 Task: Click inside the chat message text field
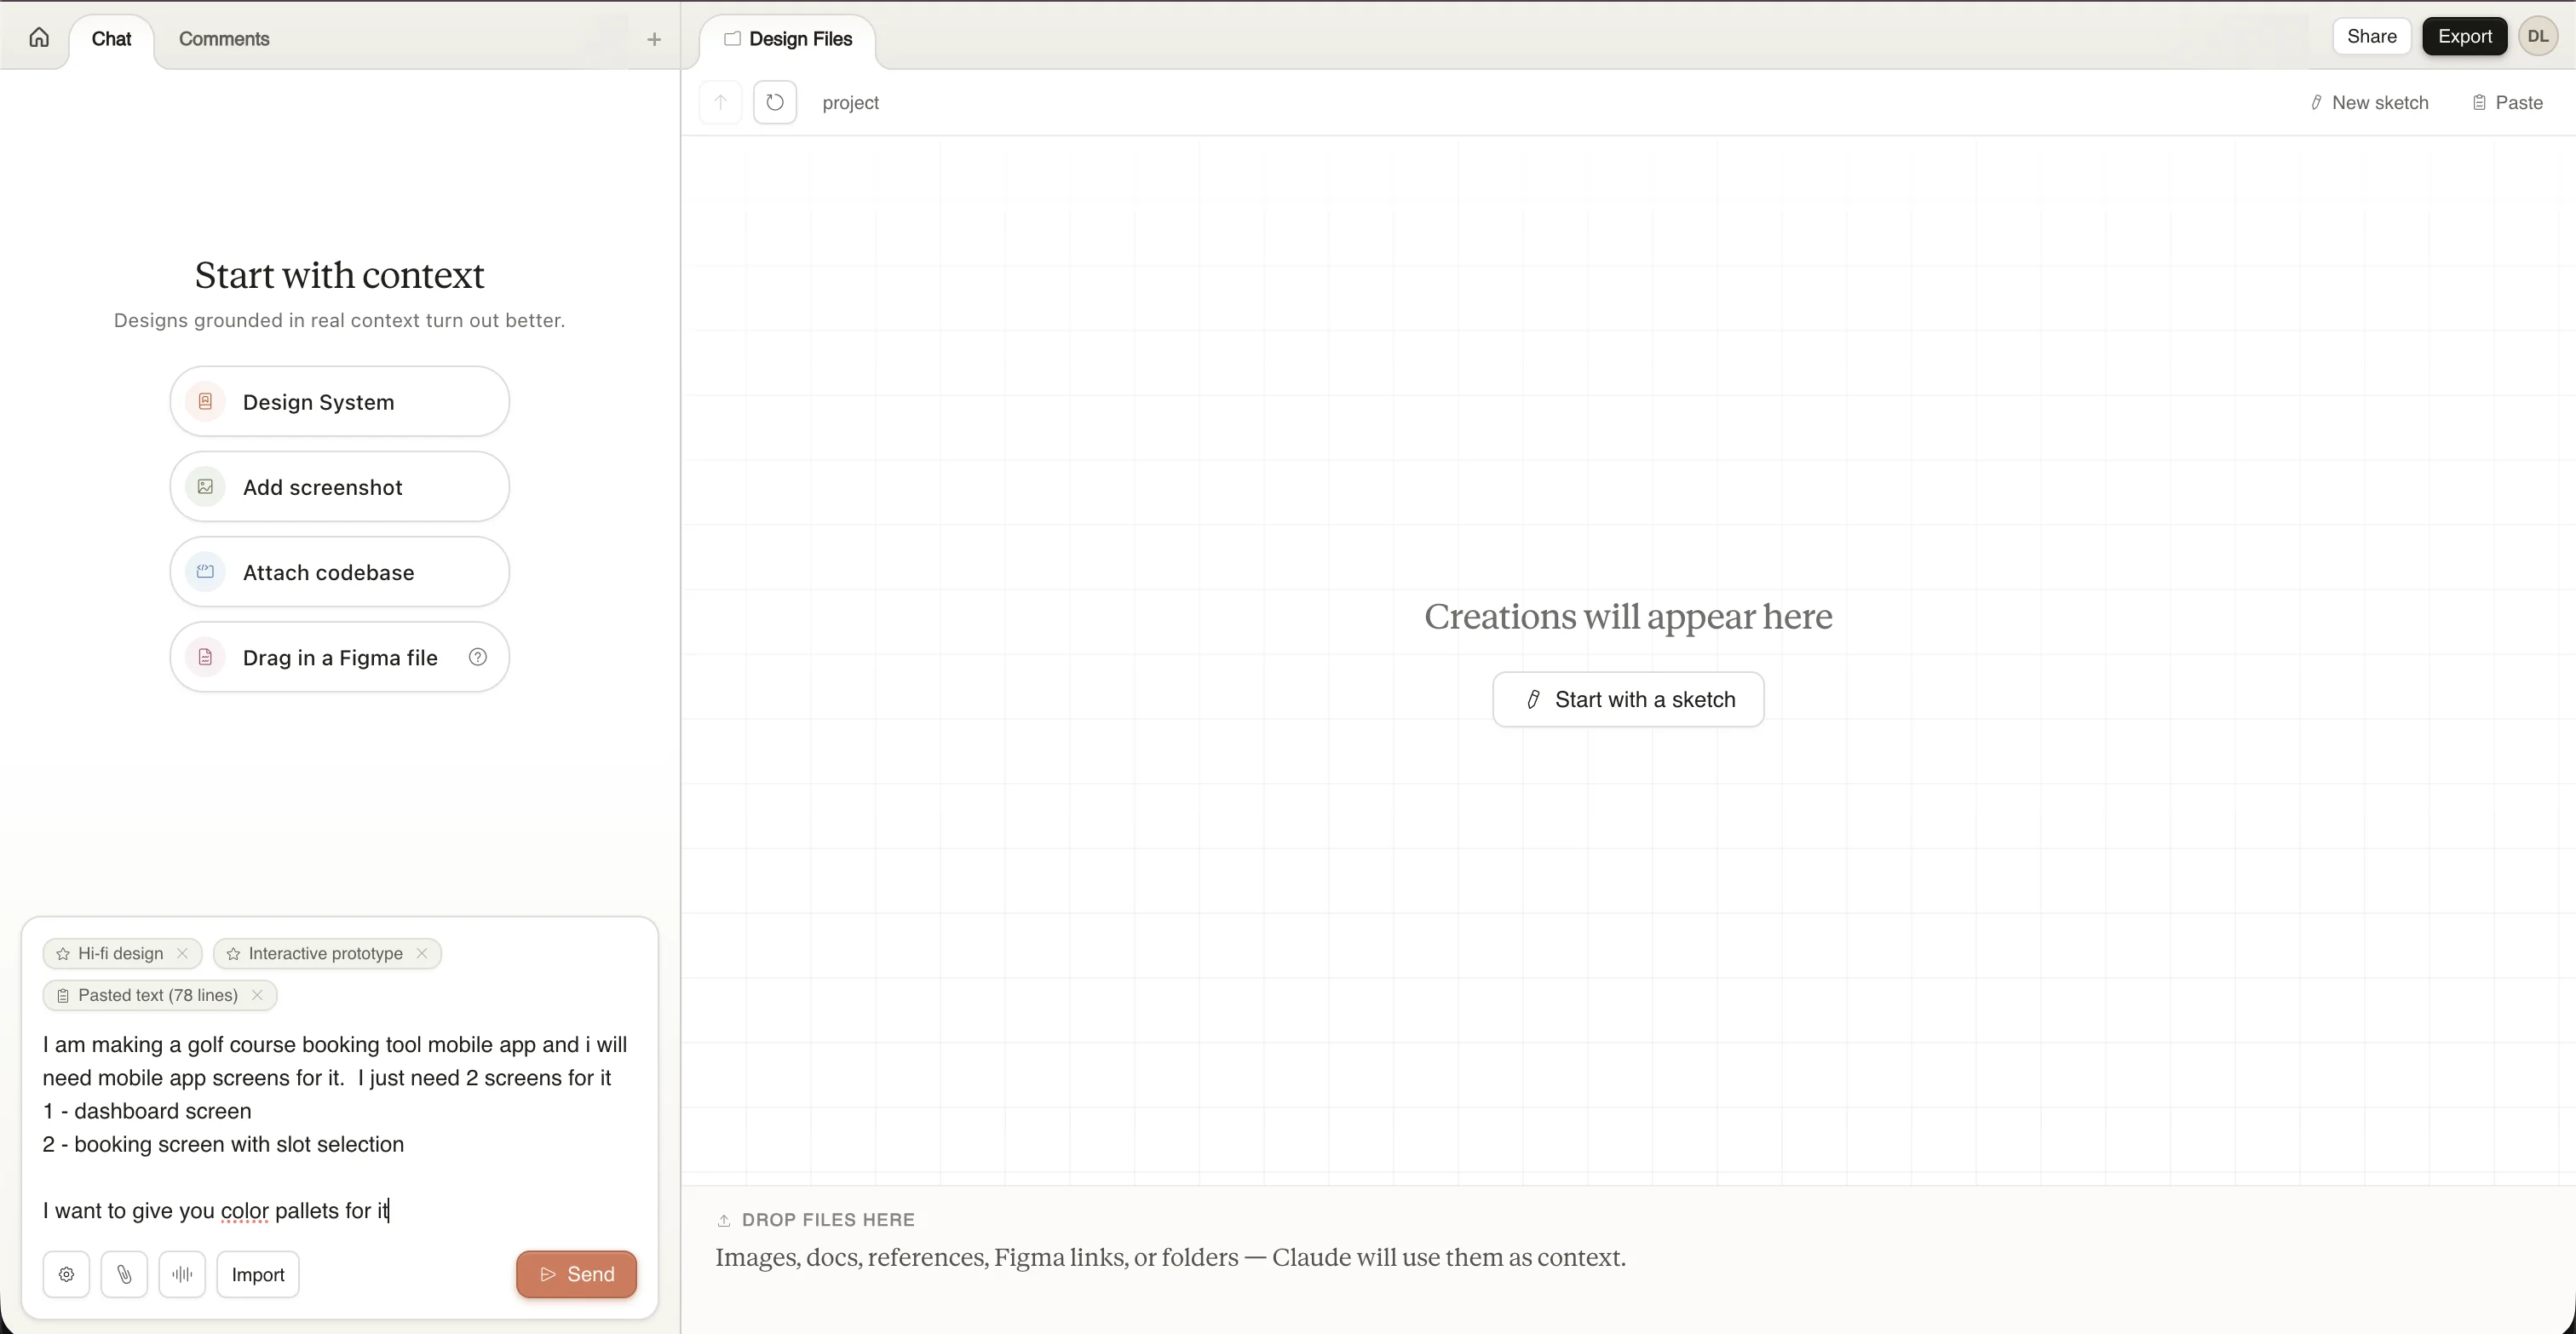(x=339, y=1127)
